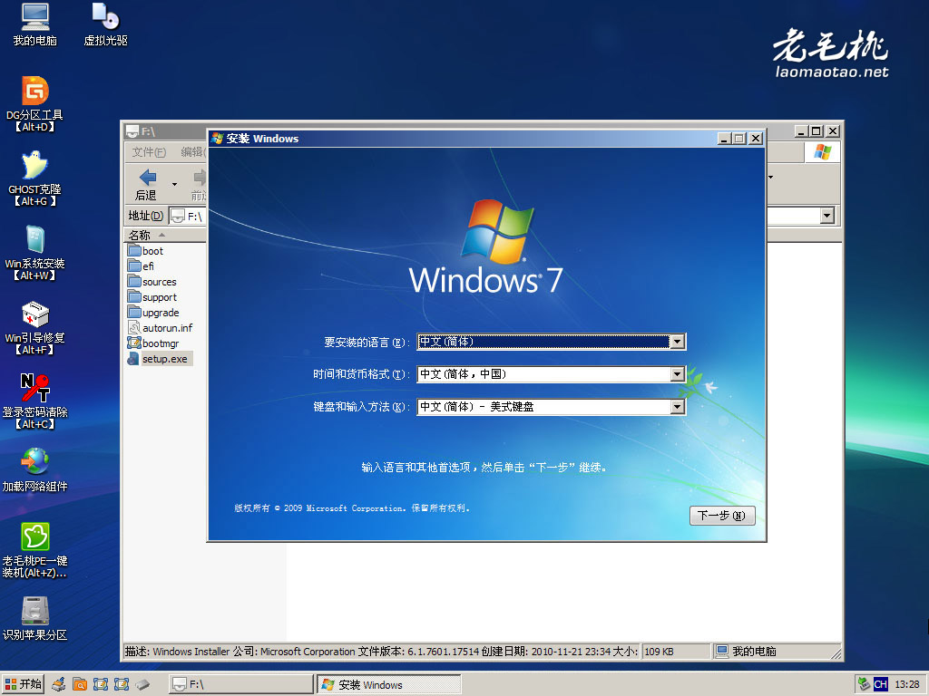
Task: Select the upgrade folder
Action: [153, 313]
